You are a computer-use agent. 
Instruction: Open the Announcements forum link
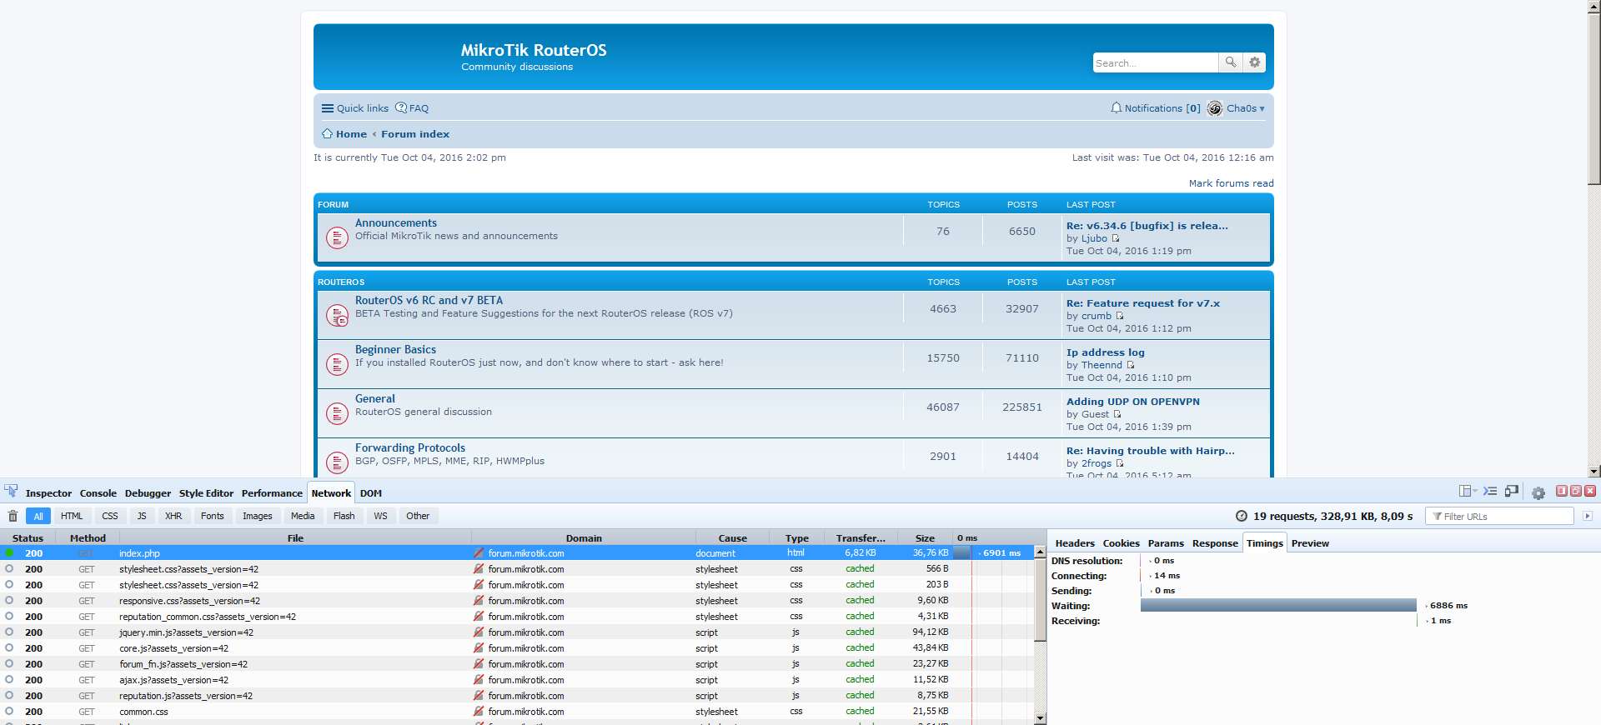[x=396, y=223]
